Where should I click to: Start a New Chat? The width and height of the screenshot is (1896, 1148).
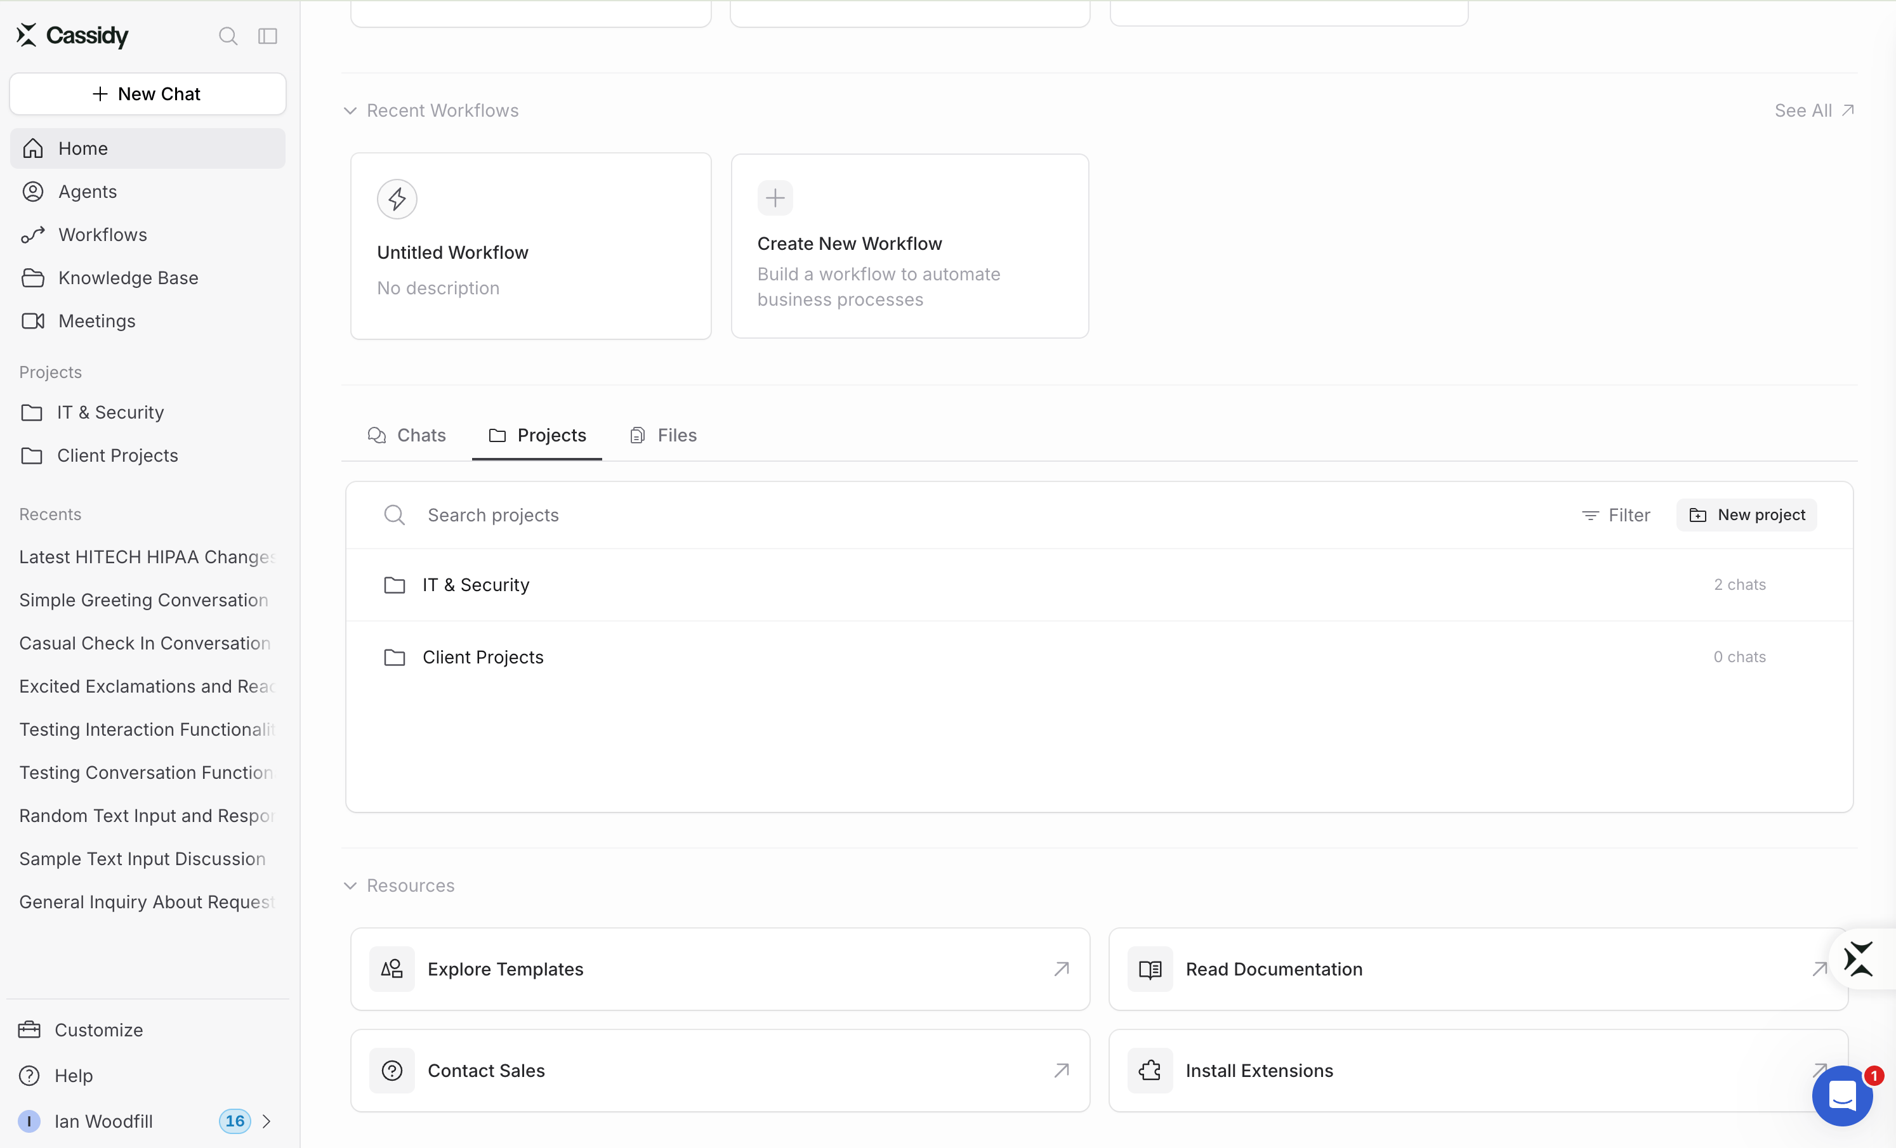148,94
